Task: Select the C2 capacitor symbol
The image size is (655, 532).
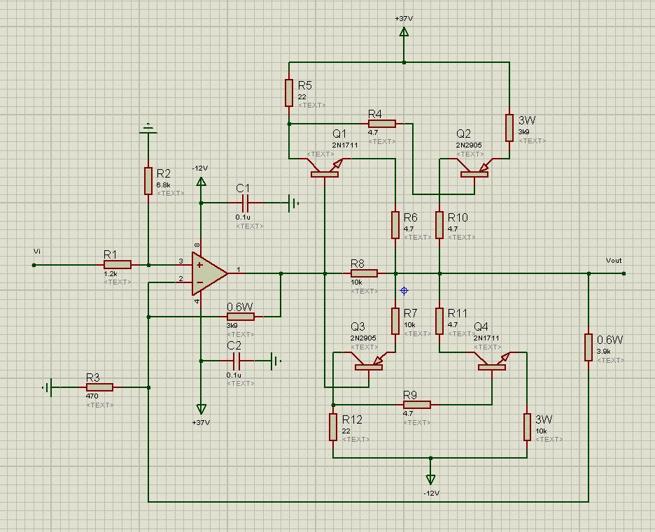Action: click(237, 361)
